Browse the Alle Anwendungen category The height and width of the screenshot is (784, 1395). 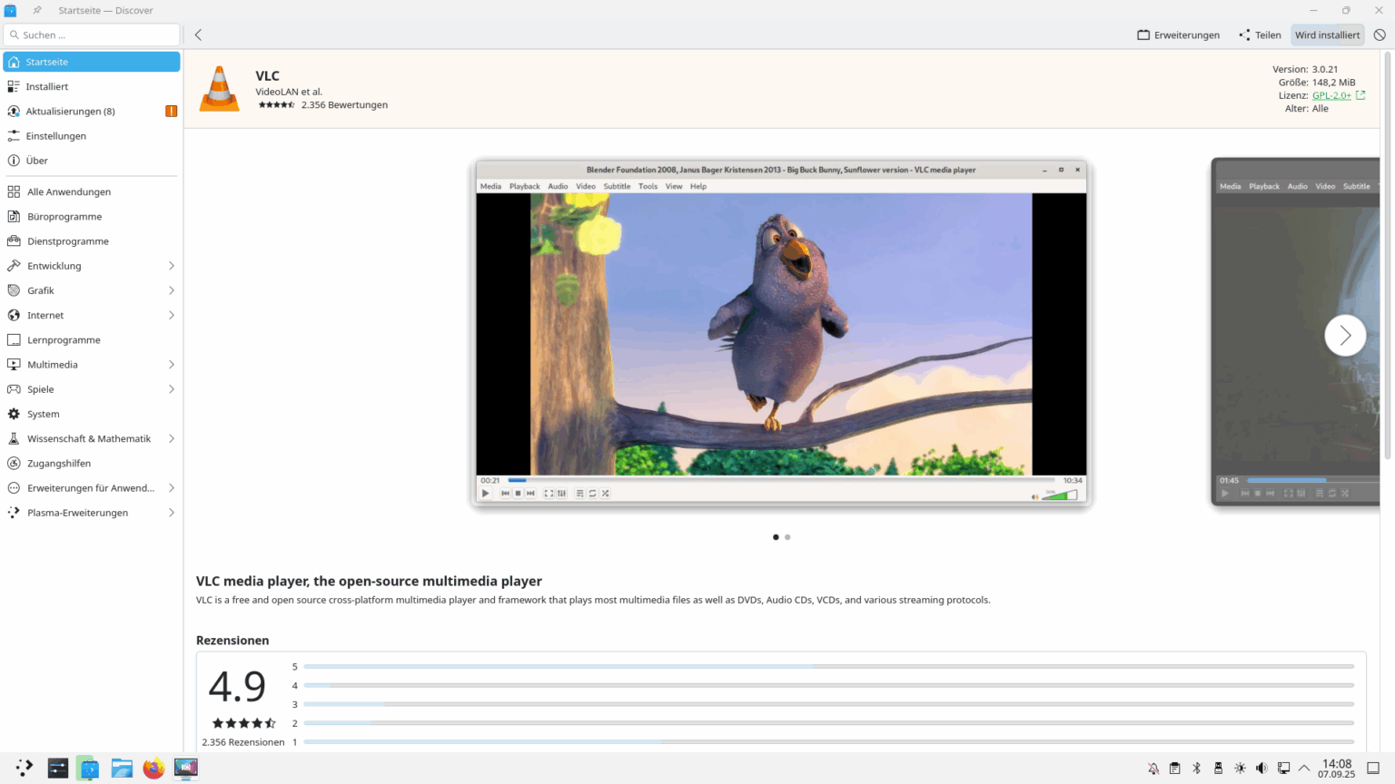(69, 191)
